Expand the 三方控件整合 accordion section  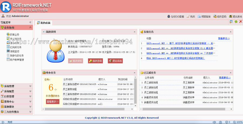30,112
